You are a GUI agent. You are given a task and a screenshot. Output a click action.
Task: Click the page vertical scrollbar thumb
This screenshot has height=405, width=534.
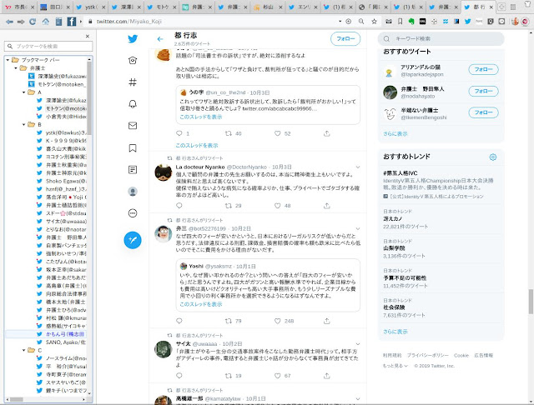pos(531,302)
